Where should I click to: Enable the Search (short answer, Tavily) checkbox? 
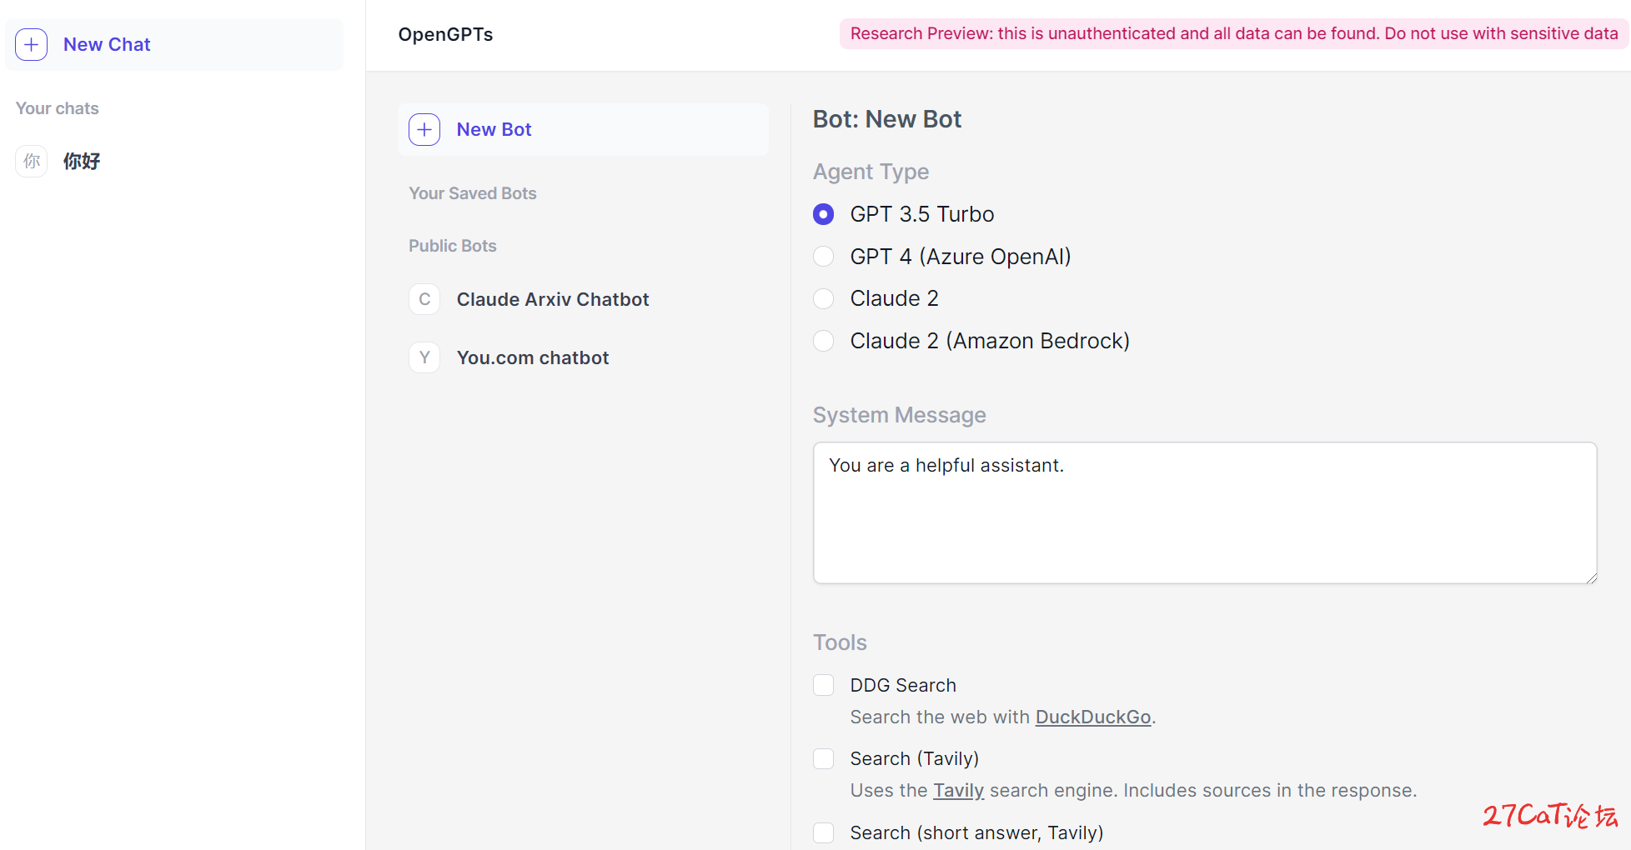823,832
